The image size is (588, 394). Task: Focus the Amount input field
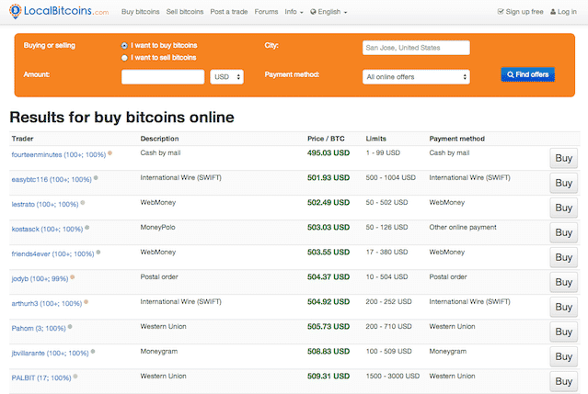coord(163,77)
